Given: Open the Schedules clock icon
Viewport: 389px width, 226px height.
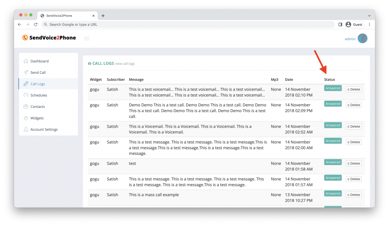Looking at the screenshot, I should (x=26, y=95).
